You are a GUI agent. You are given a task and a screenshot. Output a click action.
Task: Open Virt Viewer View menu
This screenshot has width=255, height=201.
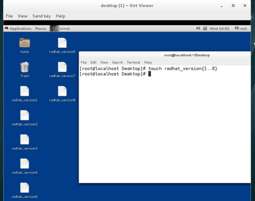coord(22,16)
